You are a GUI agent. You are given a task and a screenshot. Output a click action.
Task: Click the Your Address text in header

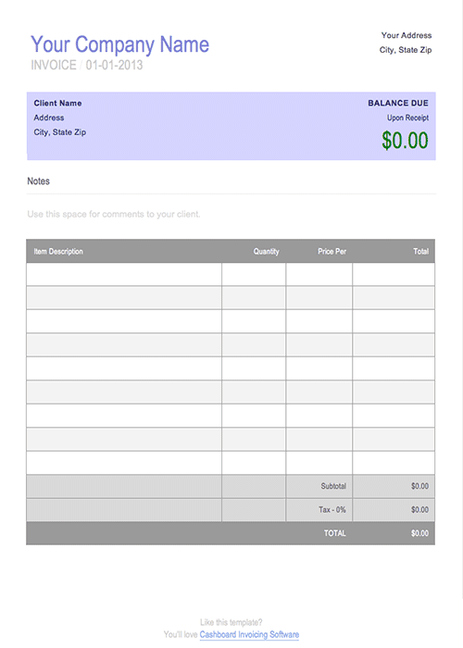pyautogui.click(x=407, y=35)
